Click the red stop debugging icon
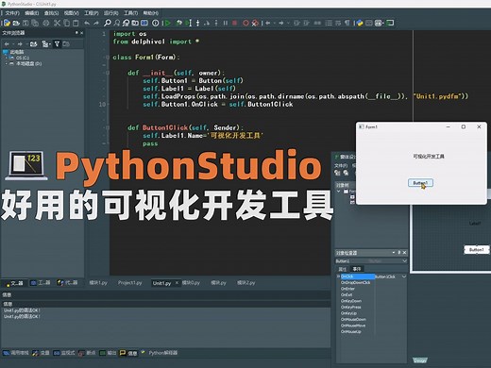This screenshot has width=491, height=368. click(234, 23)
